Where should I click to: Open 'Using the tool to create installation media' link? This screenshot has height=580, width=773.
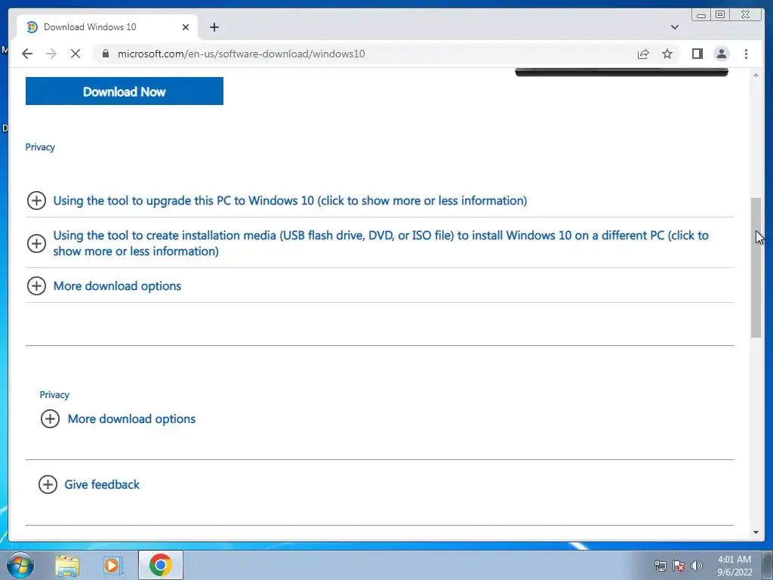380,243
